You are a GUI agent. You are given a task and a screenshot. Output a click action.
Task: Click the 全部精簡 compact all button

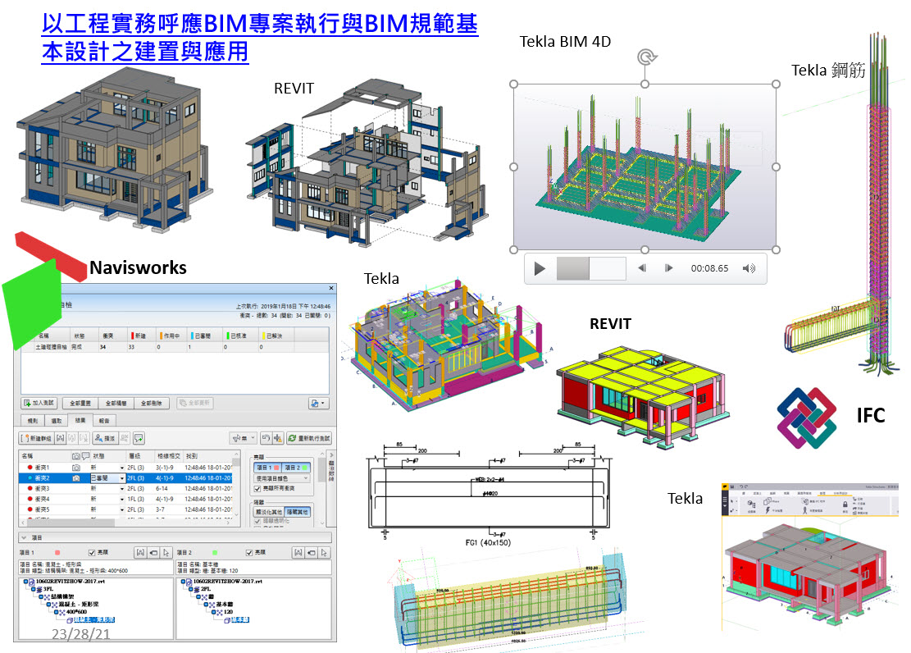(116, 403)
